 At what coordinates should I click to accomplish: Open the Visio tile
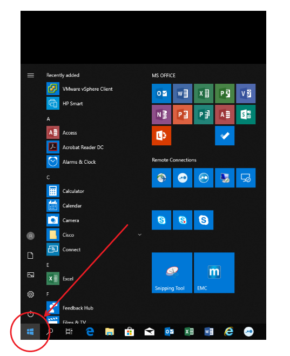coord(246,93)
